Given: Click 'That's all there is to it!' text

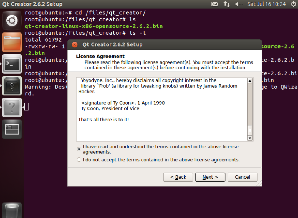Looking at the screenshot, I should click(x=103, y=120).
